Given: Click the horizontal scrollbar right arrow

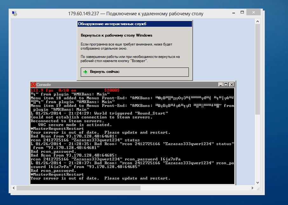Looking at the screenshot, I should 252,188.
